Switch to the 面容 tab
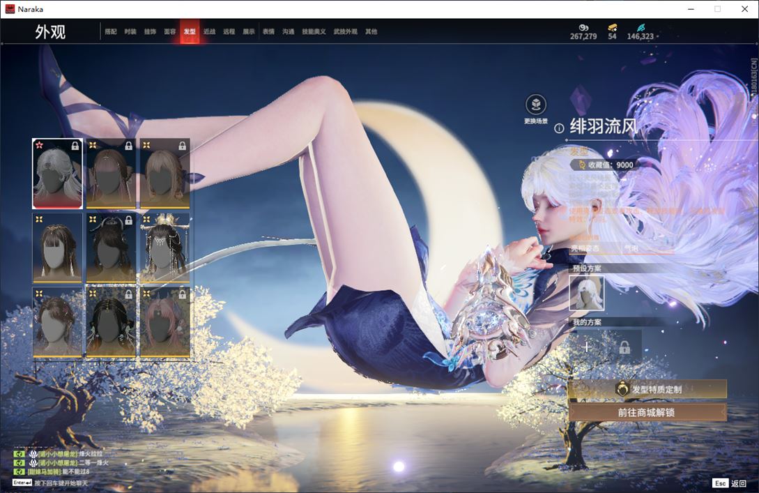 coord(170,31)
